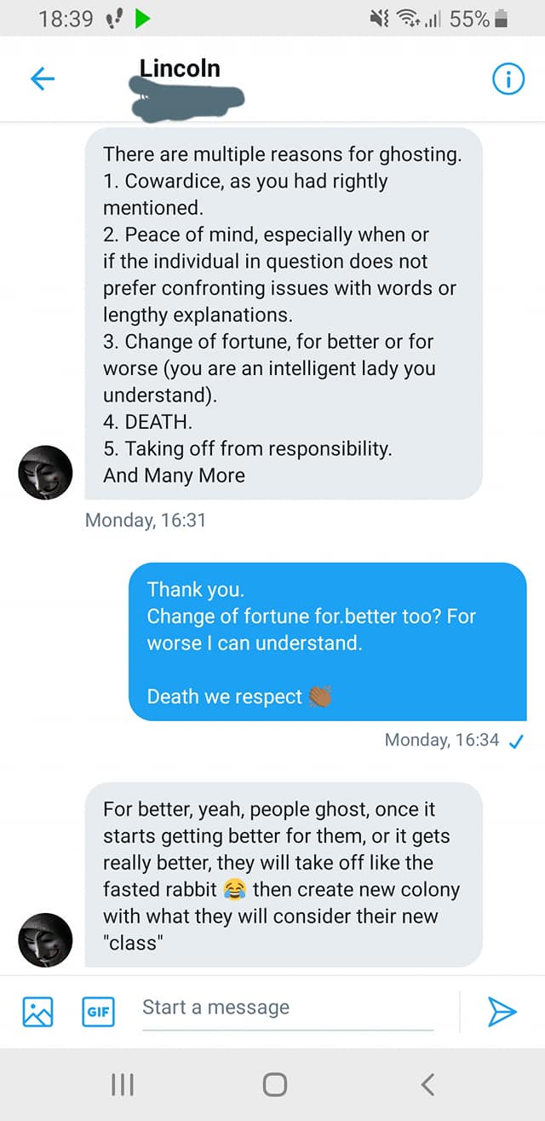Tap the Monday, 16:31 timestamp
This screenshot has height=1121, width=545.
click(146, 519)
